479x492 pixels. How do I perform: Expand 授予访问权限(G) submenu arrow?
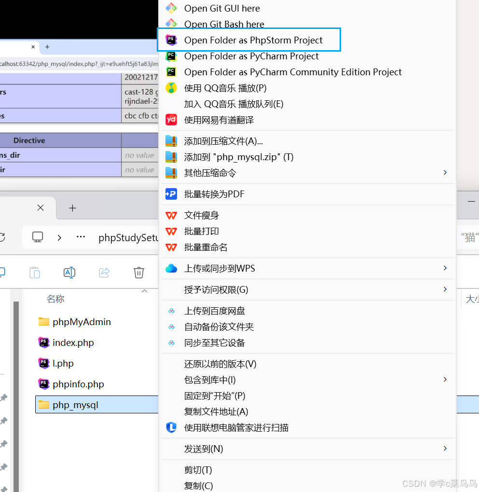tap(445, 289)
